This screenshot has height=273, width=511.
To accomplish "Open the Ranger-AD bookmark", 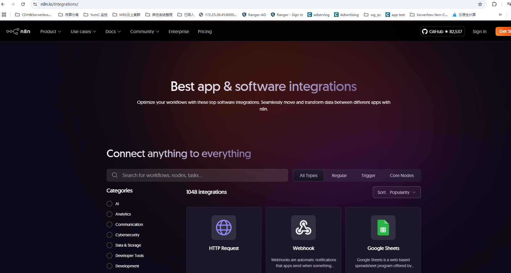I will [254, 15].
